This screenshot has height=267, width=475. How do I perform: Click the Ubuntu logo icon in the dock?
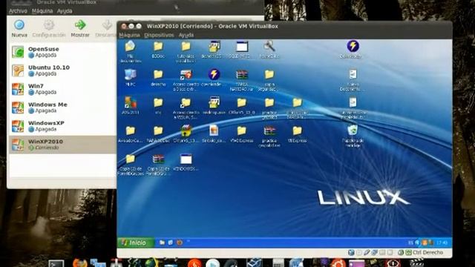(x=338, y=263)
